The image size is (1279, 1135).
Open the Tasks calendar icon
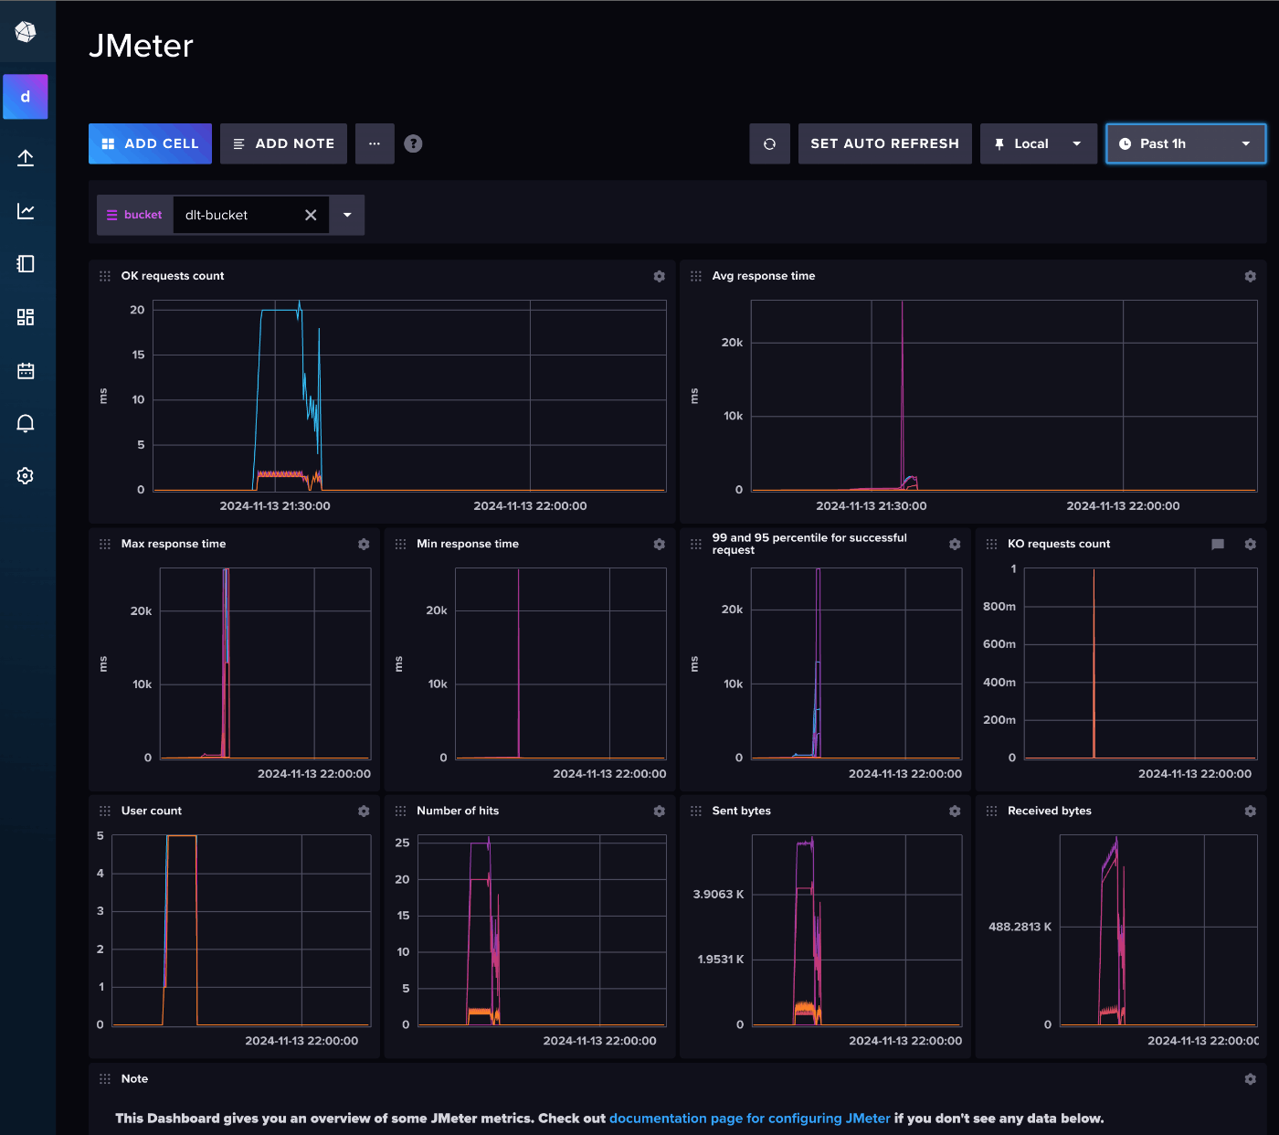26,370
